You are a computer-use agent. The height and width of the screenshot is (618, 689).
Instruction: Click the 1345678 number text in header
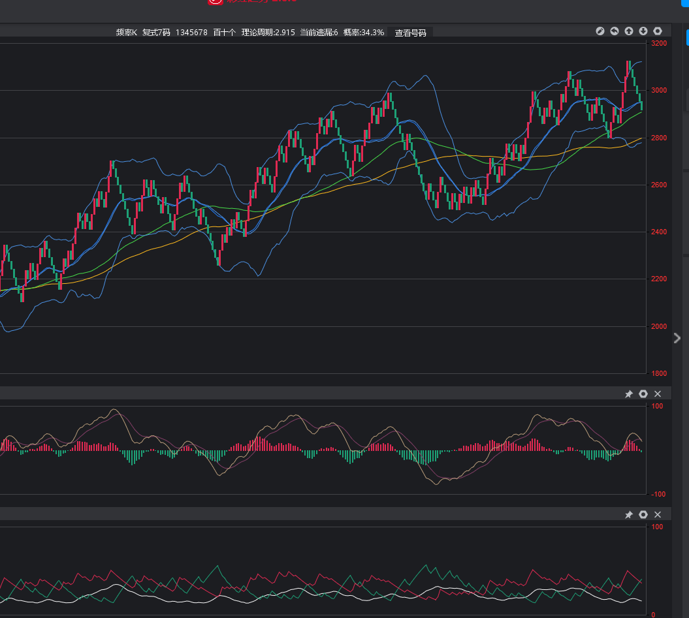coord(191,33)
